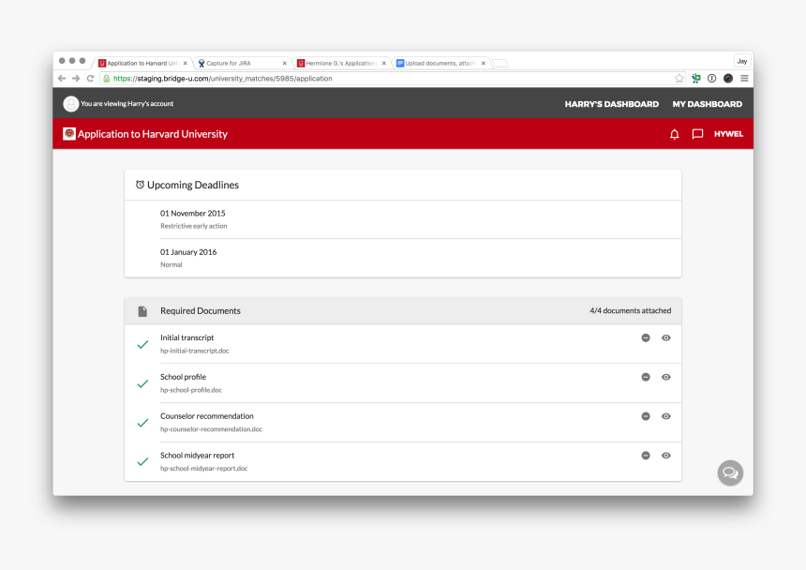Switch to the Upload documents tab
806x570 pixels.
pos(438,64)
